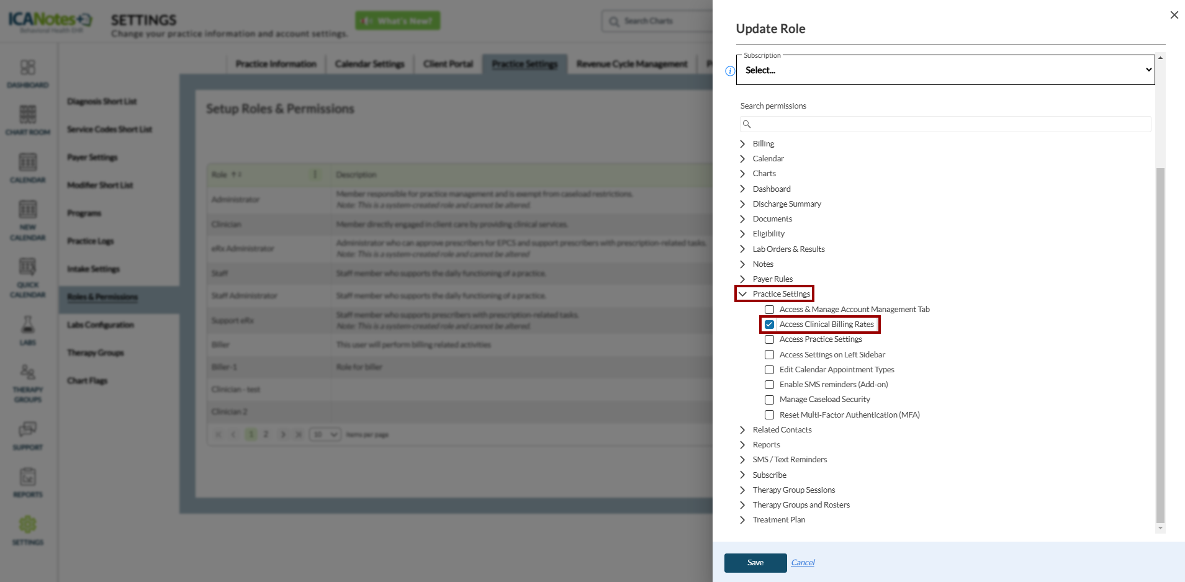Switch to the Client Portal tab
The height and width of the screenshot is (582, 1185).
pos(448,64)
